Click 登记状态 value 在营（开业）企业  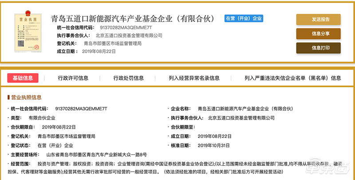point(55,145)
